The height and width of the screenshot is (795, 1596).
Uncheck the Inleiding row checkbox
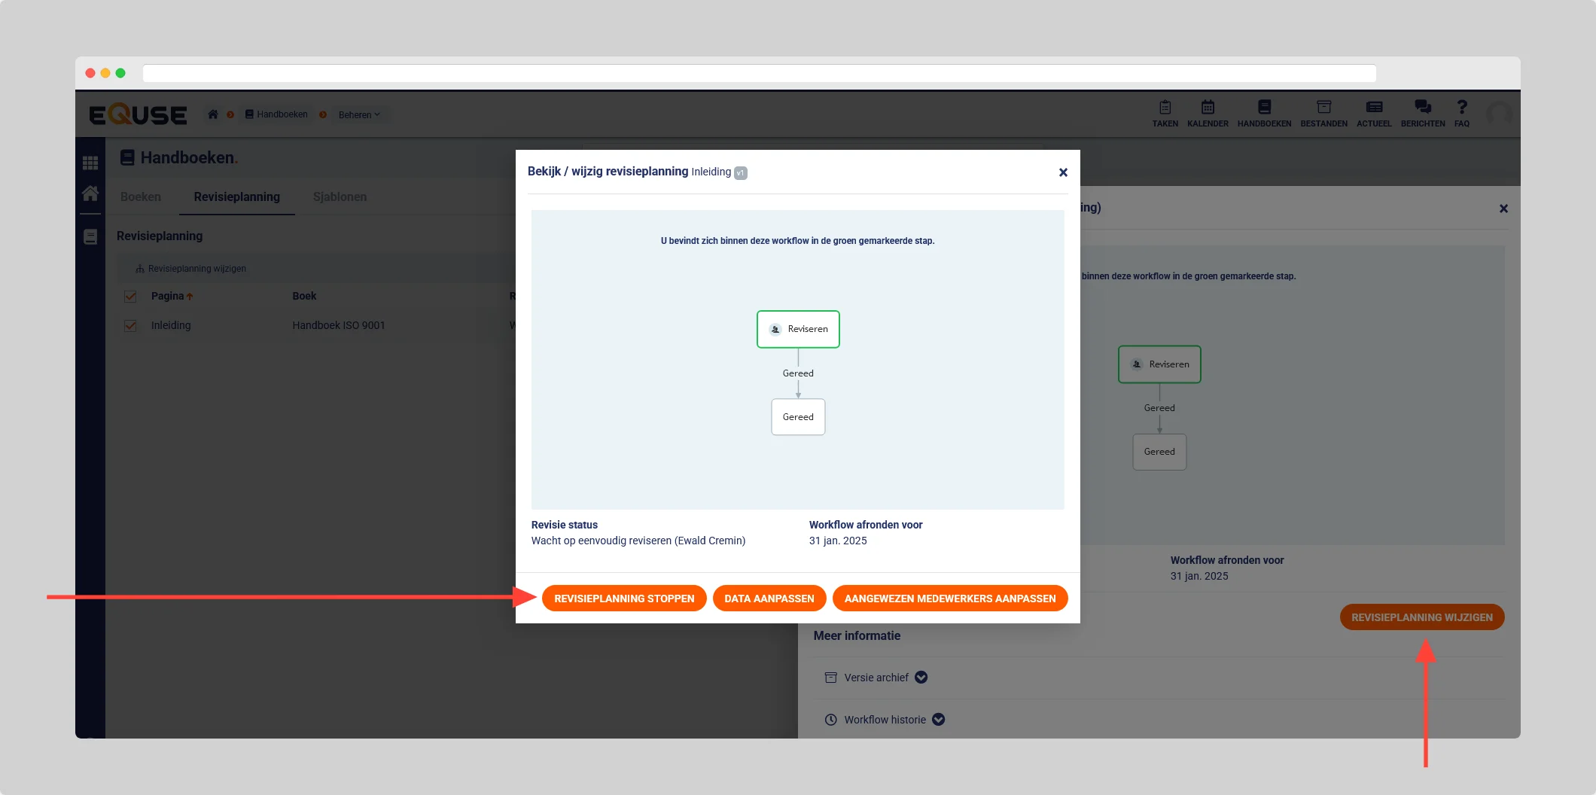point(130,326)
